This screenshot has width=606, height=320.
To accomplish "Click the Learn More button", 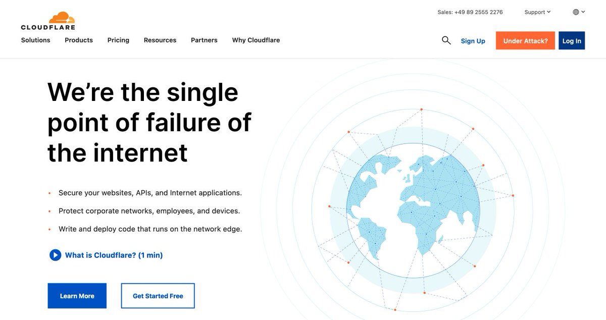I will pyautogui.click(x=77, y=296).
